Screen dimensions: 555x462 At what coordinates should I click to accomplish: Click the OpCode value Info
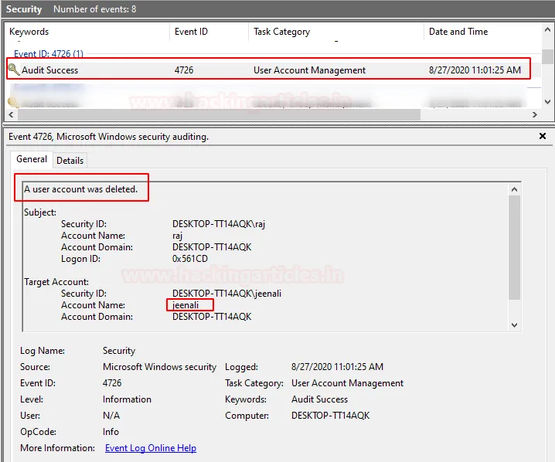(x=111, y=432)
